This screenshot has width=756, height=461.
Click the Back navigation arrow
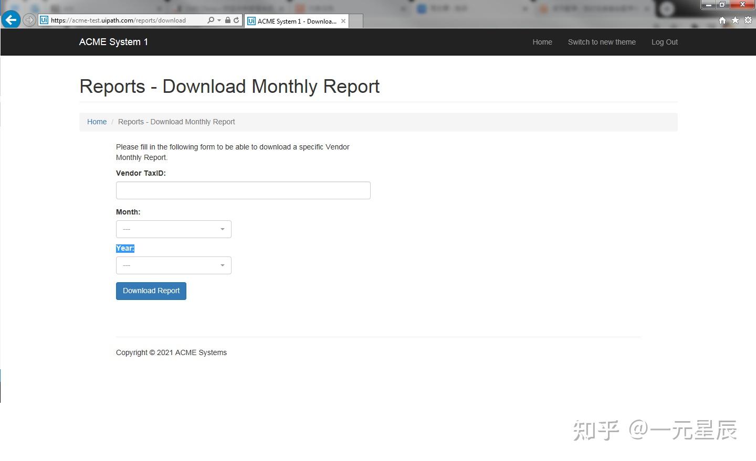(10, 19)
